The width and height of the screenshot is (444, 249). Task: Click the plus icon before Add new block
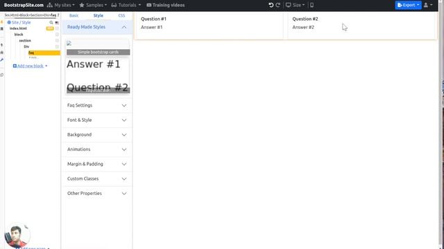pyautogui.click(x=15, y=66)
